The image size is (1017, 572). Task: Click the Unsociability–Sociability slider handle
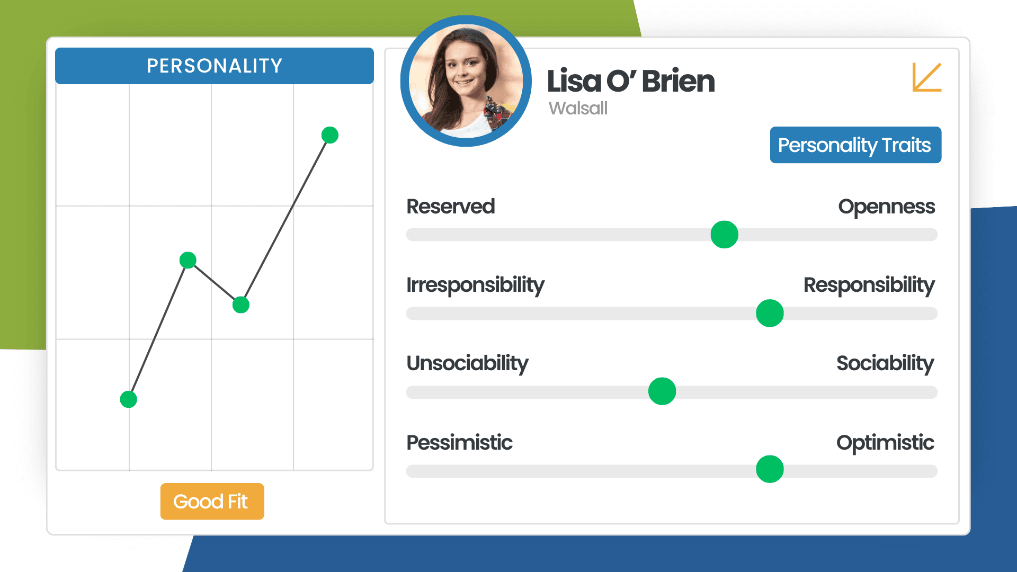(x=662, y=391)
